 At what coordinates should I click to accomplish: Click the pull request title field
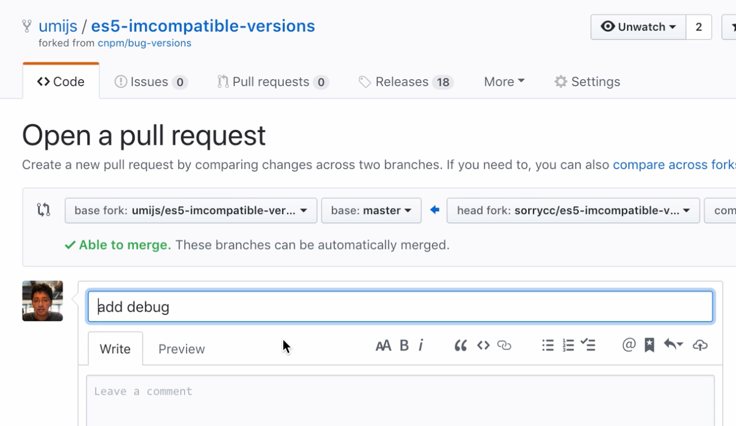click(x=400, y=306)
